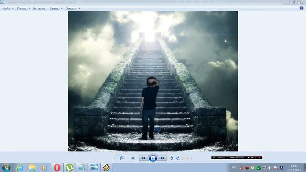Open the Запись menu
Image resolution: width=306 pixels, height=172 pixels.
point(54,9)
